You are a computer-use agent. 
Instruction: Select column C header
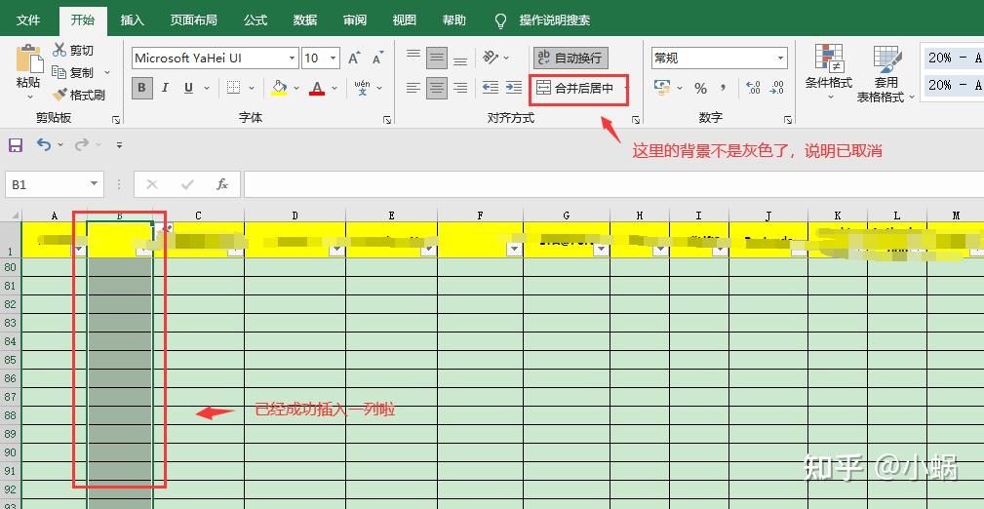coord(198,215)
